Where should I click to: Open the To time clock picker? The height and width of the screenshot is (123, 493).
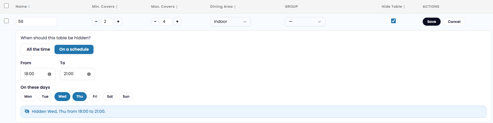(x=89, y=74)
